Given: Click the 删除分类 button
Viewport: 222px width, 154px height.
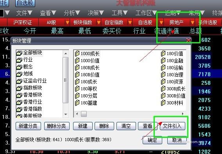Looking at the screenshot, I should [x=57, y=126].
